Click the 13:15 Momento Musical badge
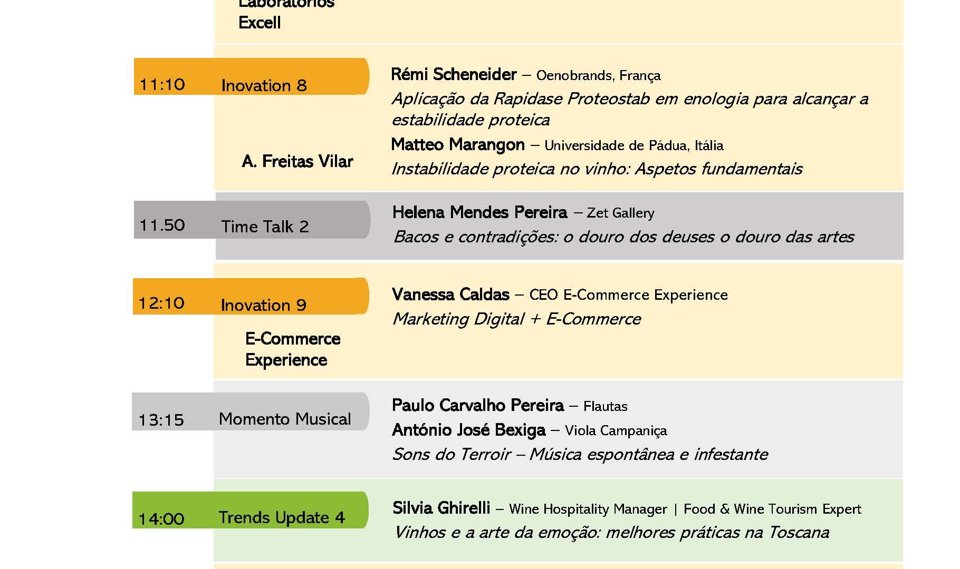 point(250,412)
